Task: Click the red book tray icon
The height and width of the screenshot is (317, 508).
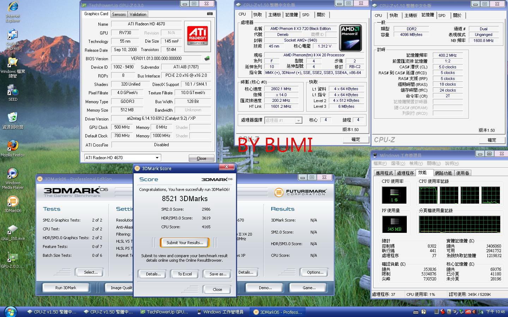Action: [x=442, y=312]
